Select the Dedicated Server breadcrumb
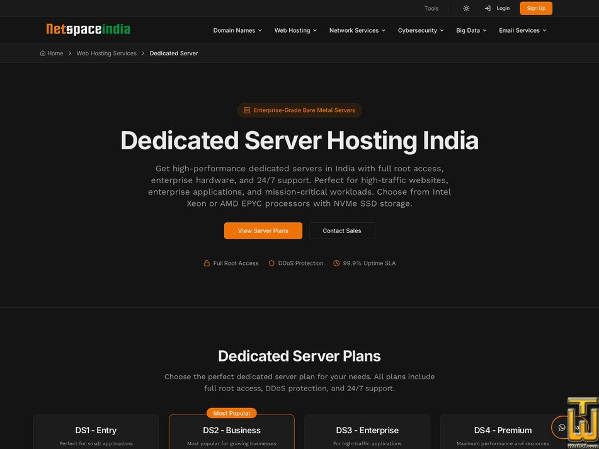The width and height of the screenshot is (599, 449). pos(174,53)
